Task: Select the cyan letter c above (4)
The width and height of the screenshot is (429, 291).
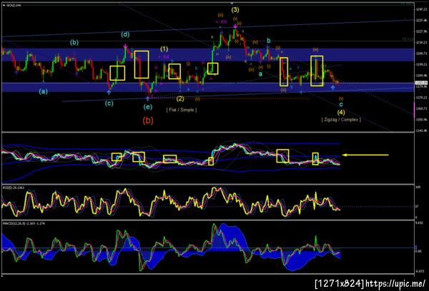Action: [341, 105]
